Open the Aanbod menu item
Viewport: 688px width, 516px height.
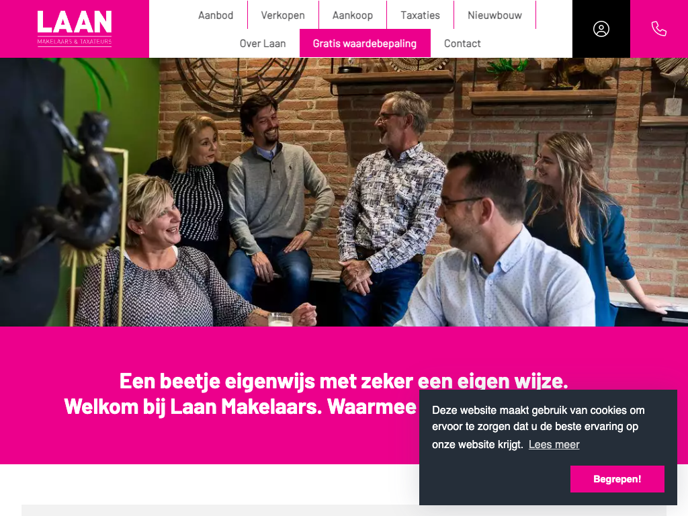tap(216, 15)
